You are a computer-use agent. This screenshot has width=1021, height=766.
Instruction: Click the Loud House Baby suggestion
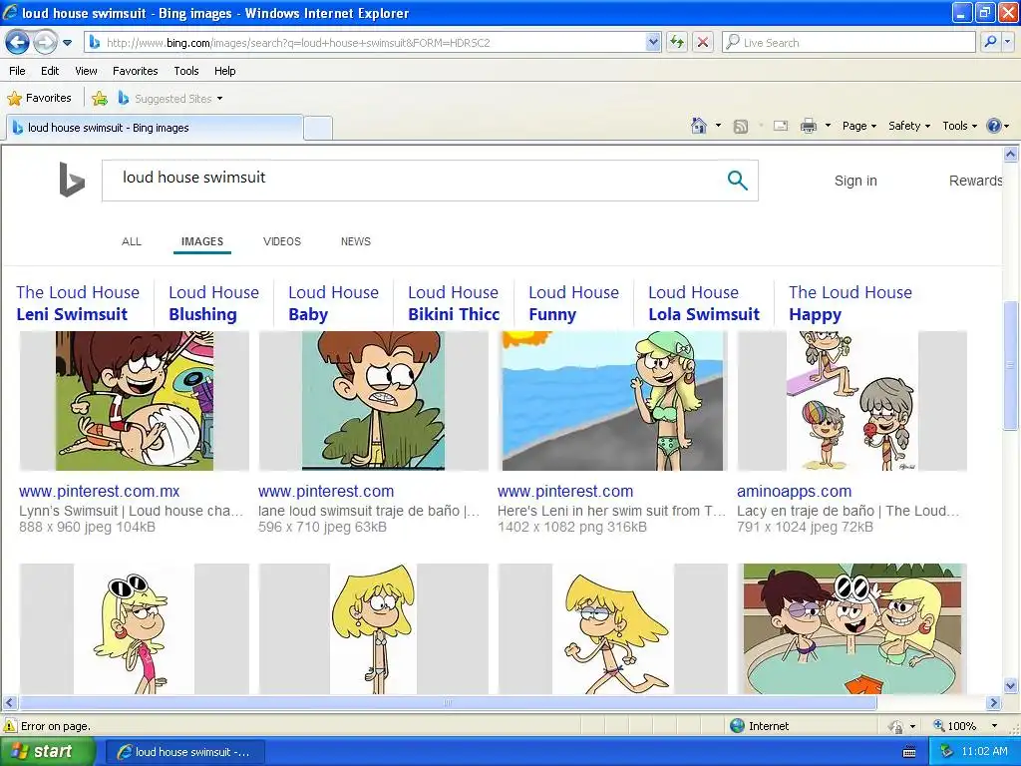[333, 303]
